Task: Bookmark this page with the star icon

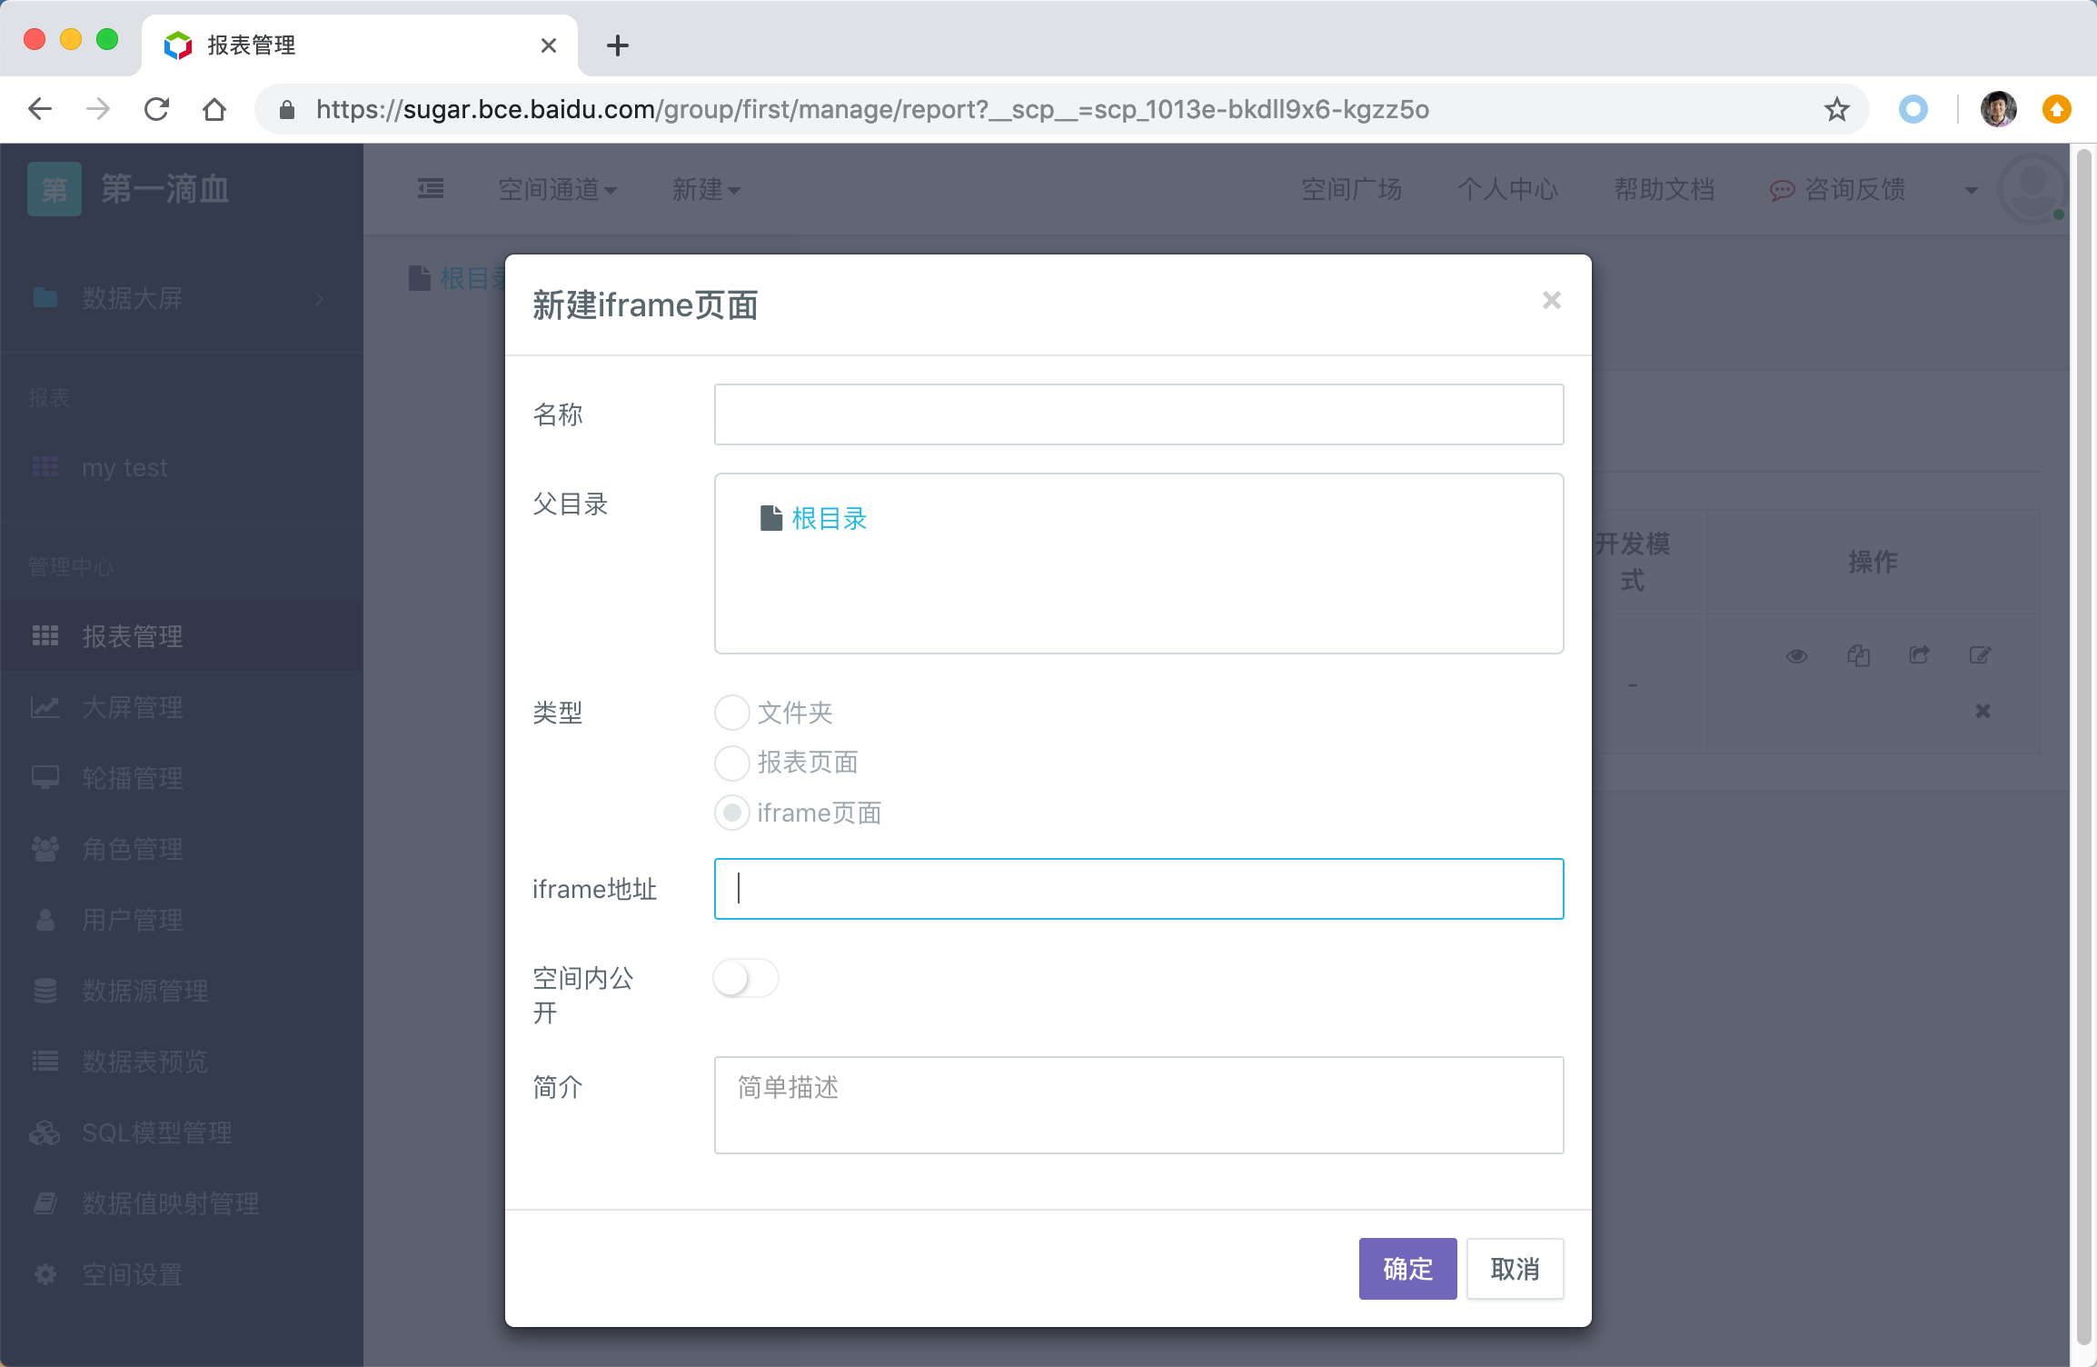Action: pyautogui.click(x=1836, y=110)
